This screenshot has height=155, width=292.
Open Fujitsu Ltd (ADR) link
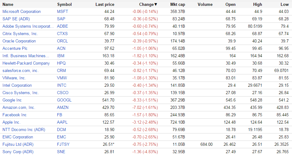click(18, 145)
